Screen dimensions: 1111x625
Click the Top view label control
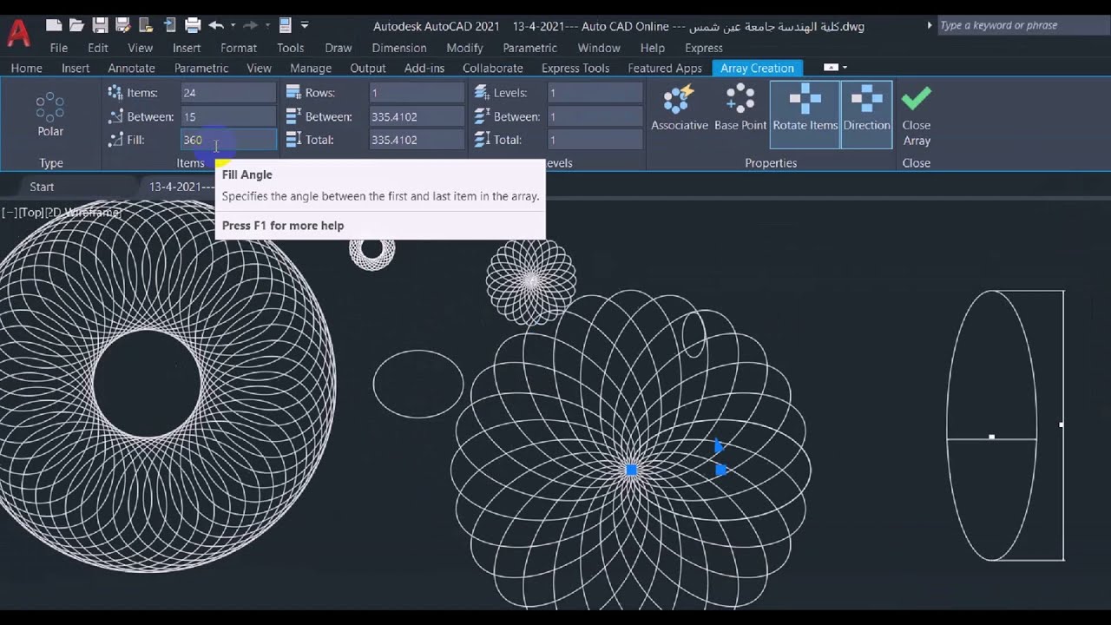(32, 212)
